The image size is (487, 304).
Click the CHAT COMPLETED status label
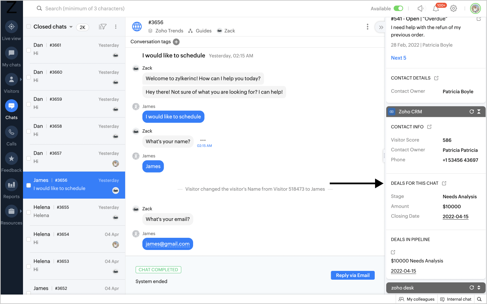pyautogui.click(x=158, y=270)
